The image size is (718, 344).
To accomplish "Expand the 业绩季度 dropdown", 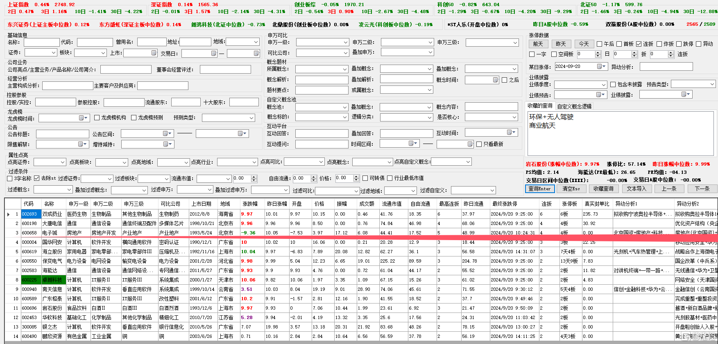I will coord(603,84).
